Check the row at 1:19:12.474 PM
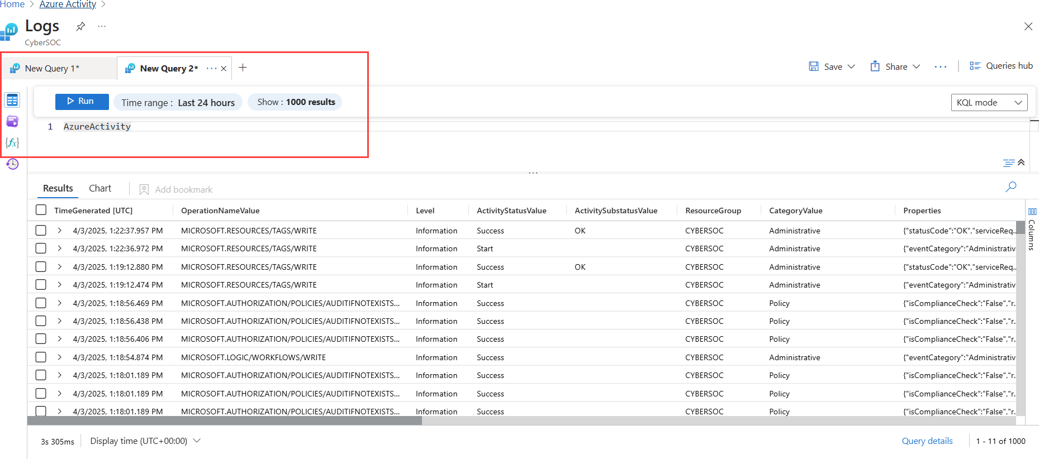The image size is (1039, 459). point(41,284)
